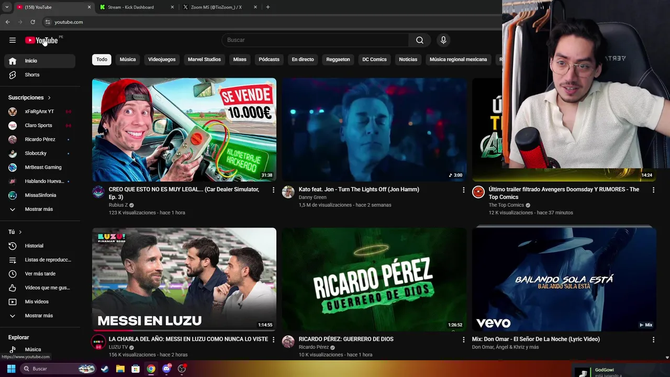Open Ver más tarde in sidebar
The height and width of the screenshot is (377, 670).
pos(40,274)
